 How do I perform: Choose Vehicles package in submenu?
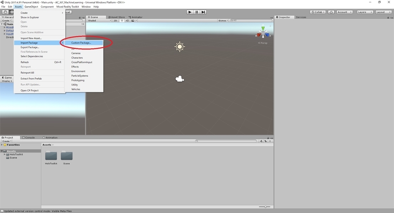click(83, 89)
